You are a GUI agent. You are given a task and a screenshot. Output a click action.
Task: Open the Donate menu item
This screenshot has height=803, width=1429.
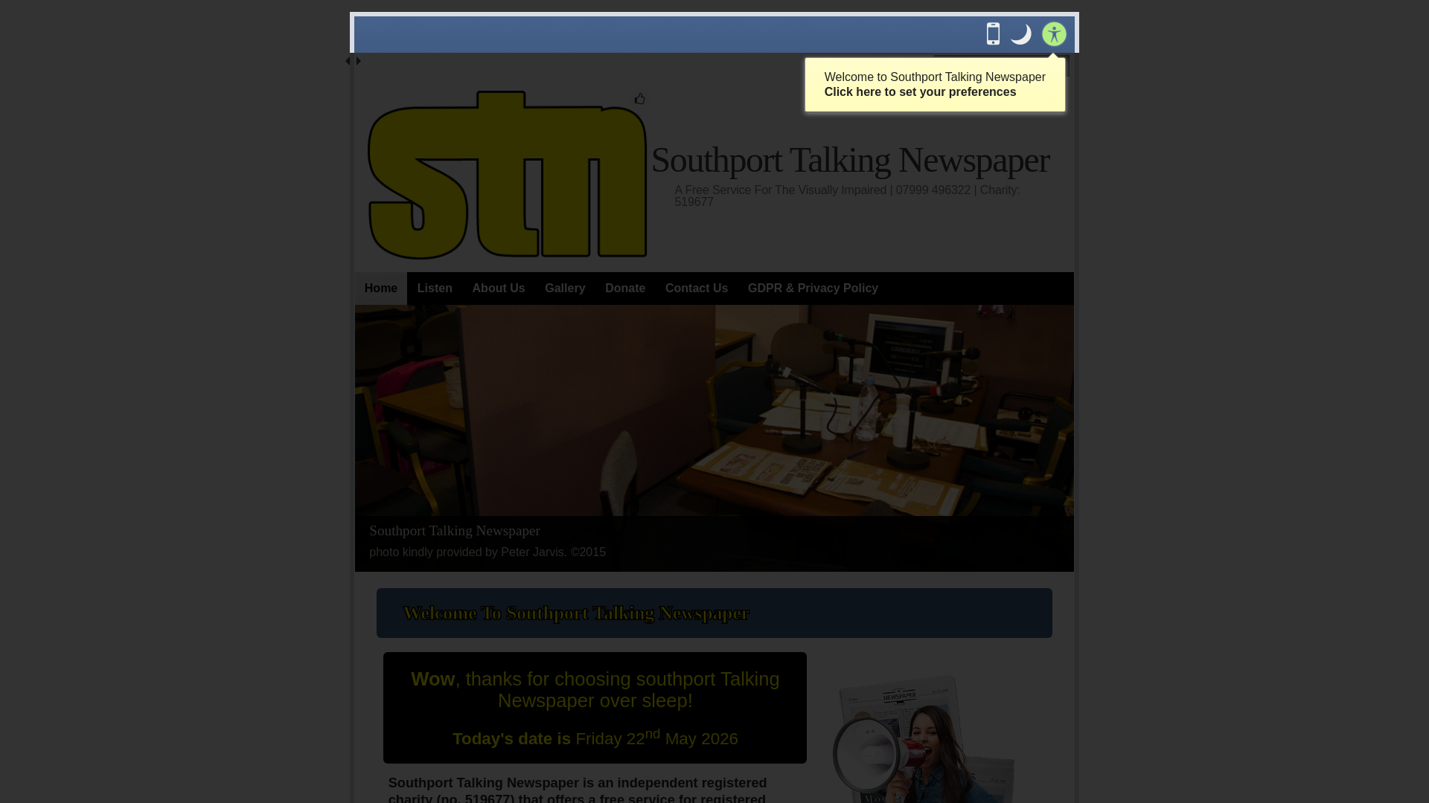click(625, 288)
